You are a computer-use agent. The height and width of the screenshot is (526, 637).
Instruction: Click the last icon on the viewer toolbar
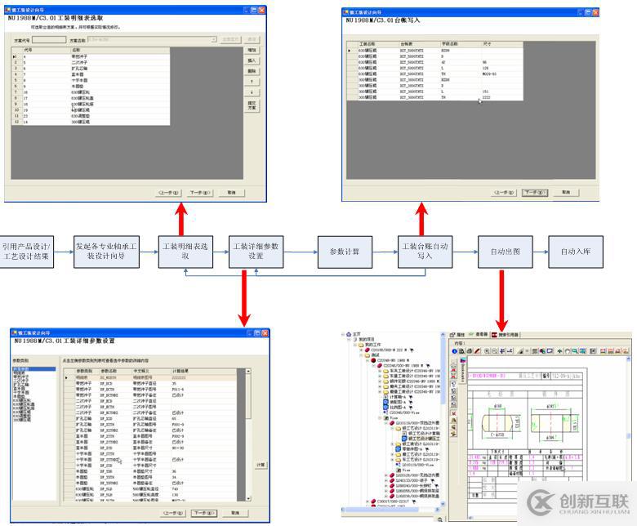625,351
